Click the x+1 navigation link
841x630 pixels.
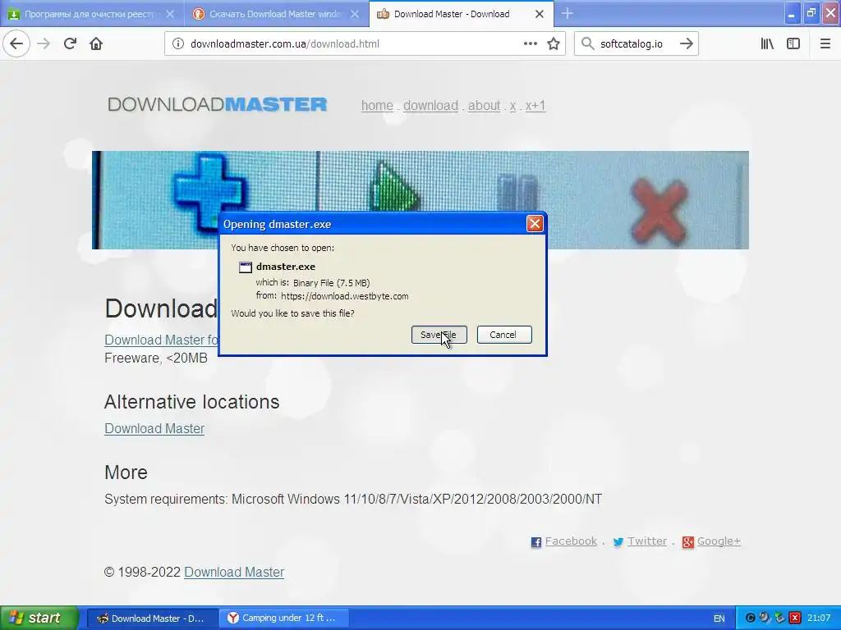tap(535, 106)
